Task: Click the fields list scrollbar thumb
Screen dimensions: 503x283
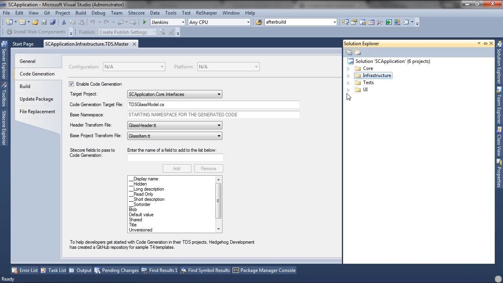Action: [x=218, y=200]
